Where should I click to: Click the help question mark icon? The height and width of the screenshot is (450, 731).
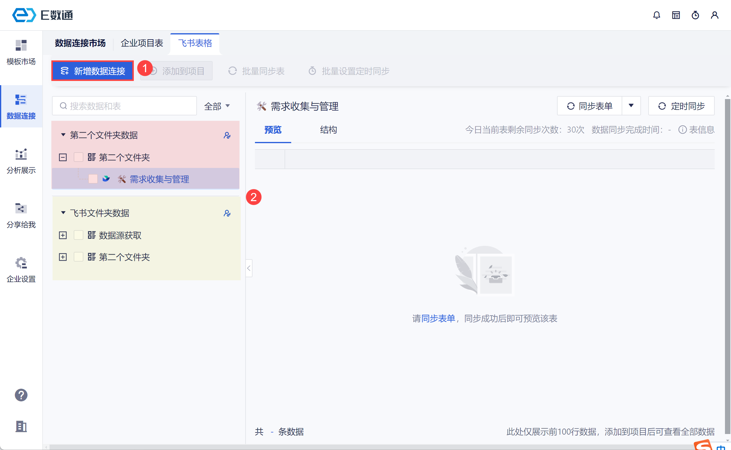click(x=21, y=395)
